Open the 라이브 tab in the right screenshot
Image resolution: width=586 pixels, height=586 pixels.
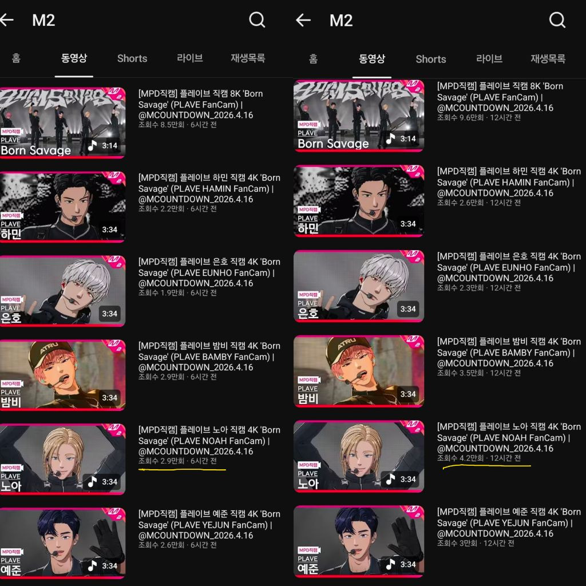pyautogui.click(x=489, y=59)
